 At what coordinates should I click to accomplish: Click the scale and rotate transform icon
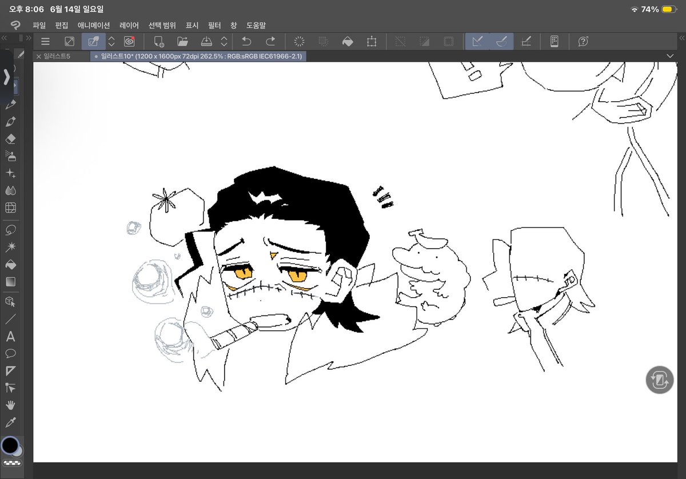(x=372, y=41)
